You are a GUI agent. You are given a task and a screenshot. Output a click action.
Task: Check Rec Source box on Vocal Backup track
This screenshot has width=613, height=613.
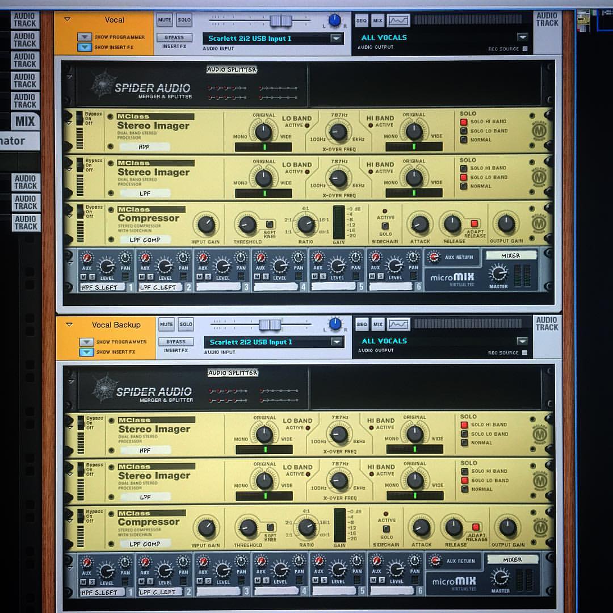coord(524,352)
